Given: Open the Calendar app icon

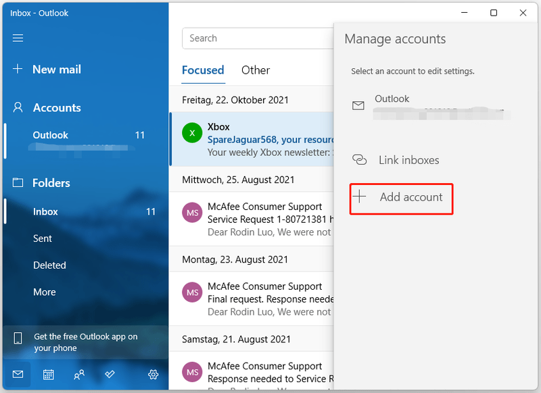Looking at the screenshot, I should tap(48, 374).
